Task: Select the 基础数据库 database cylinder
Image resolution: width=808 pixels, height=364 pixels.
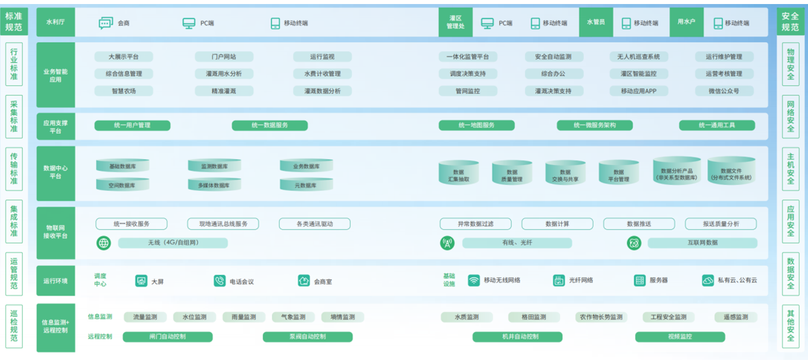Action: click(122, 166)
